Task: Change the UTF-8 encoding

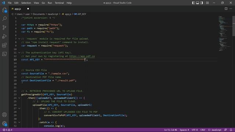Action: (x=195, y=130)
